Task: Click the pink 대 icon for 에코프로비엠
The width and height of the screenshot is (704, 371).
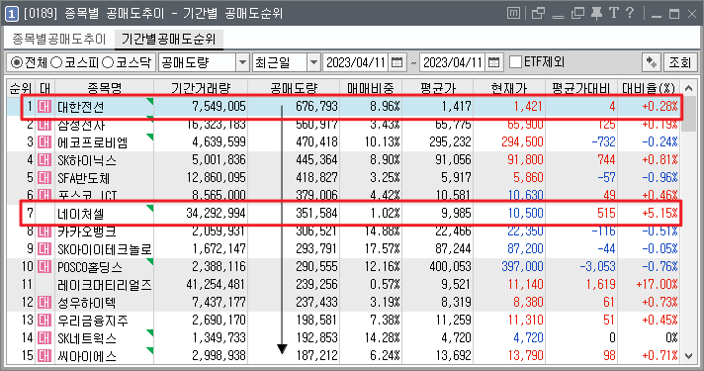Action: tap(44, 142)
